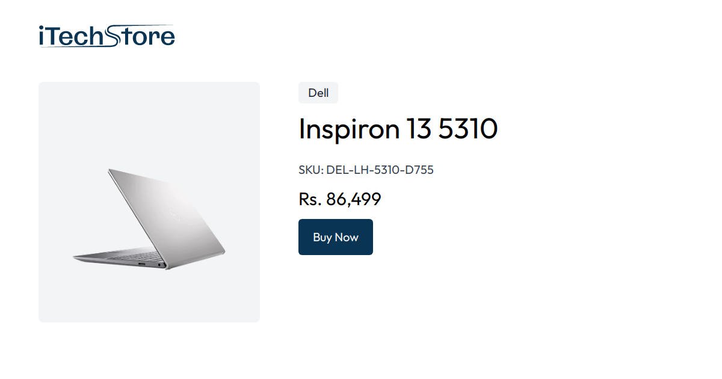
Task: Purchase the laptop with Buy Now
Action: 335,237
